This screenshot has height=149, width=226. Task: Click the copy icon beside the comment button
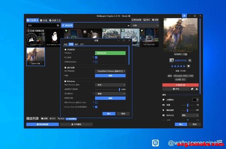pyautogui.click(x=192, y=89)
